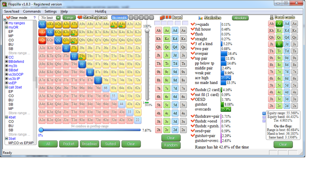Click the small T icon beside Equity hand
328x185 pixels.
264,117
